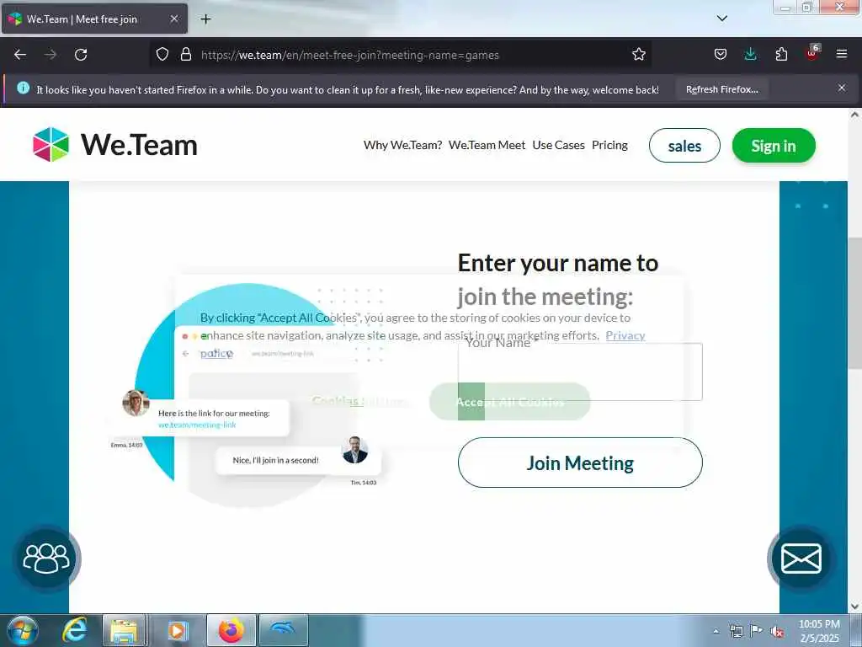The height and width of the screenshot is (647, 862).
Task: Click the We.Team logo cube icon
Action: (x=51, y=145)
